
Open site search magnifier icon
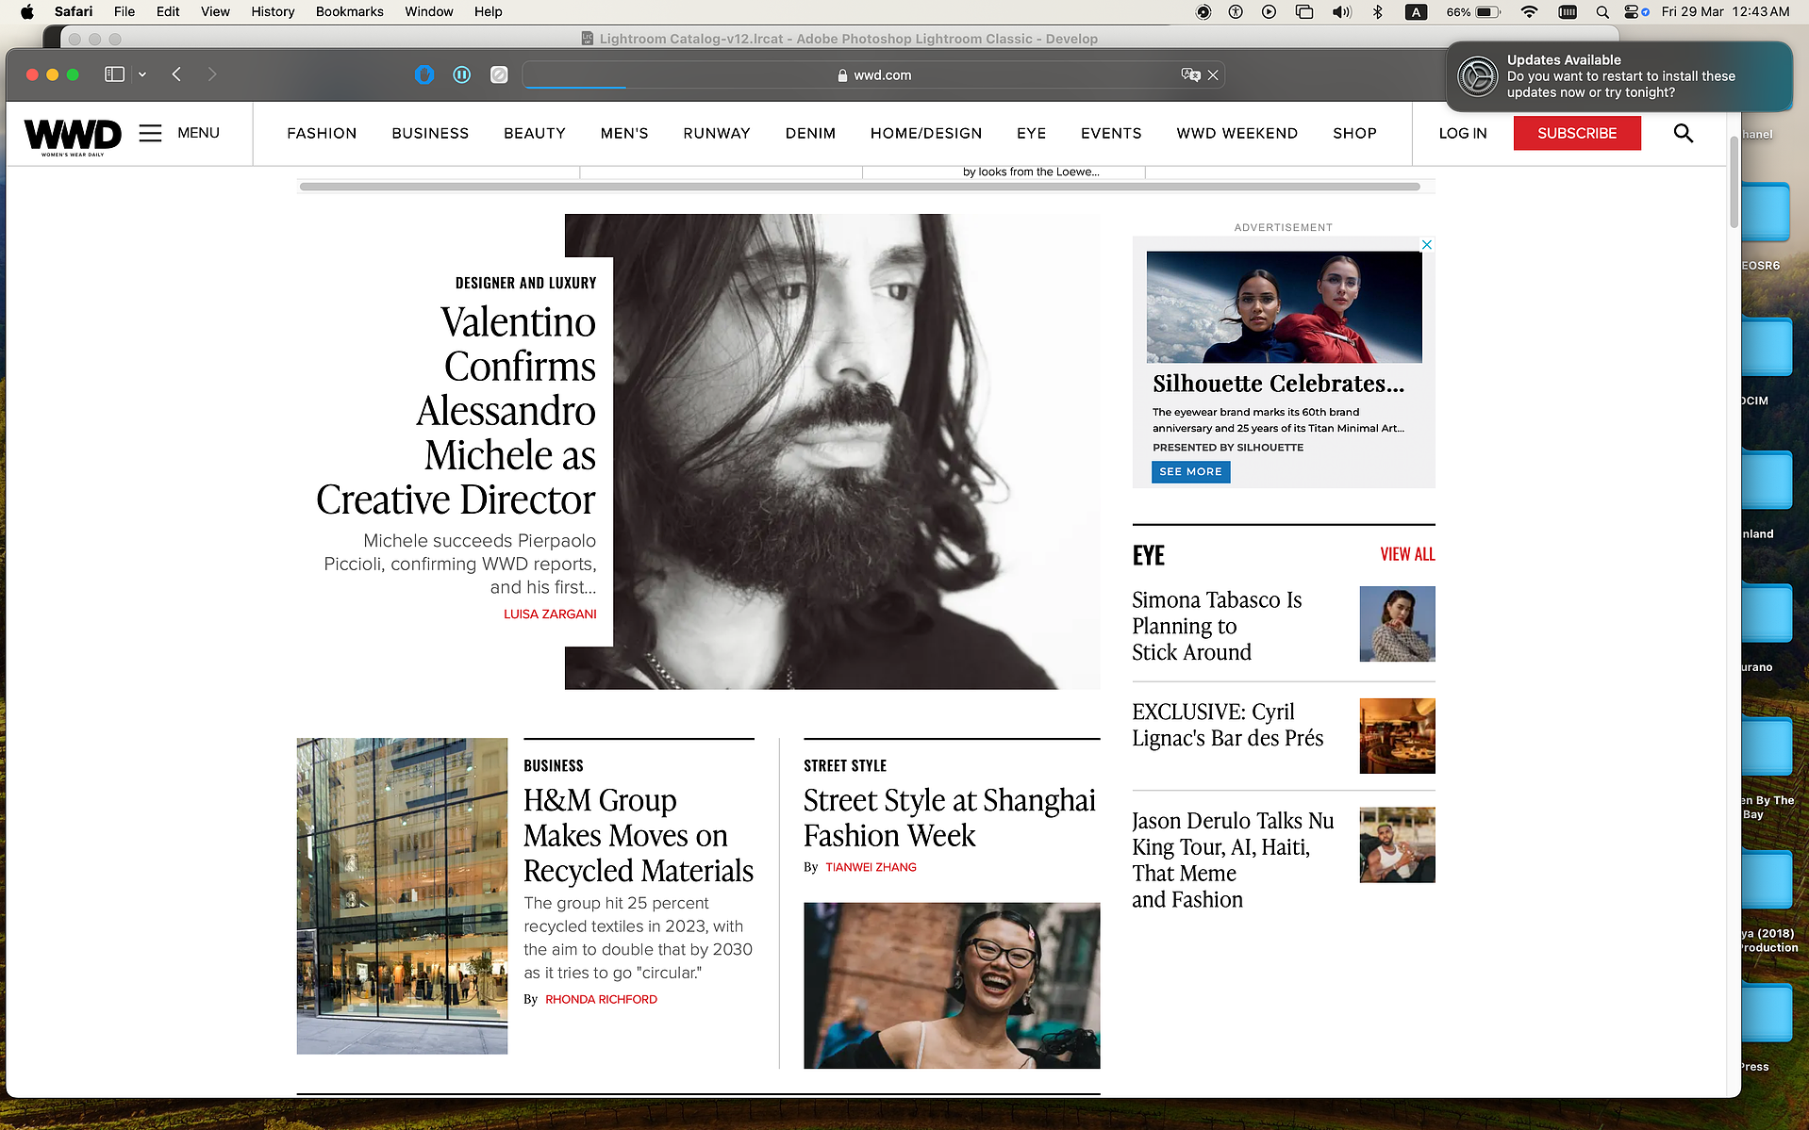click(1684, 133)
